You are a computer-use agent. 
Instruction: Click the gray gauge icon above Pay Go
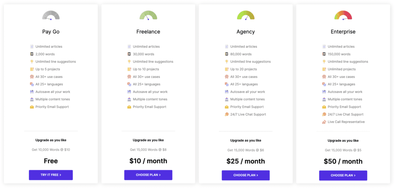coord(51,15)
